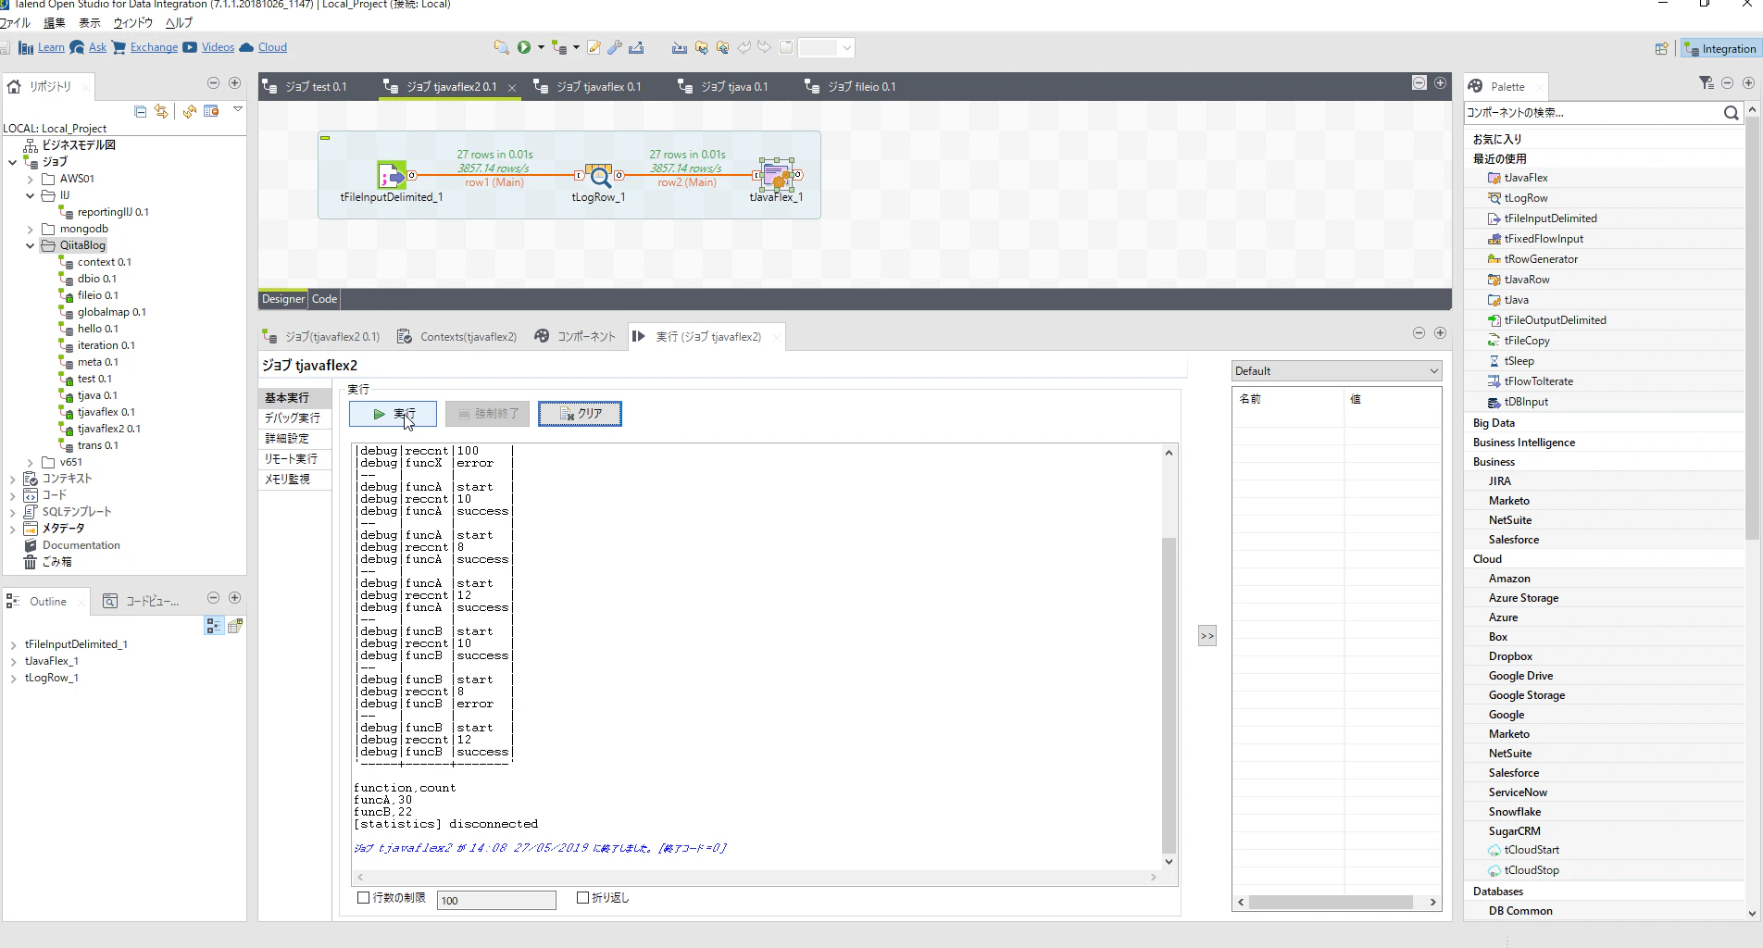The height and width of the screenshot is (948, 1763).
Task: Click the palette filter icon
Action: [1707, 83]
